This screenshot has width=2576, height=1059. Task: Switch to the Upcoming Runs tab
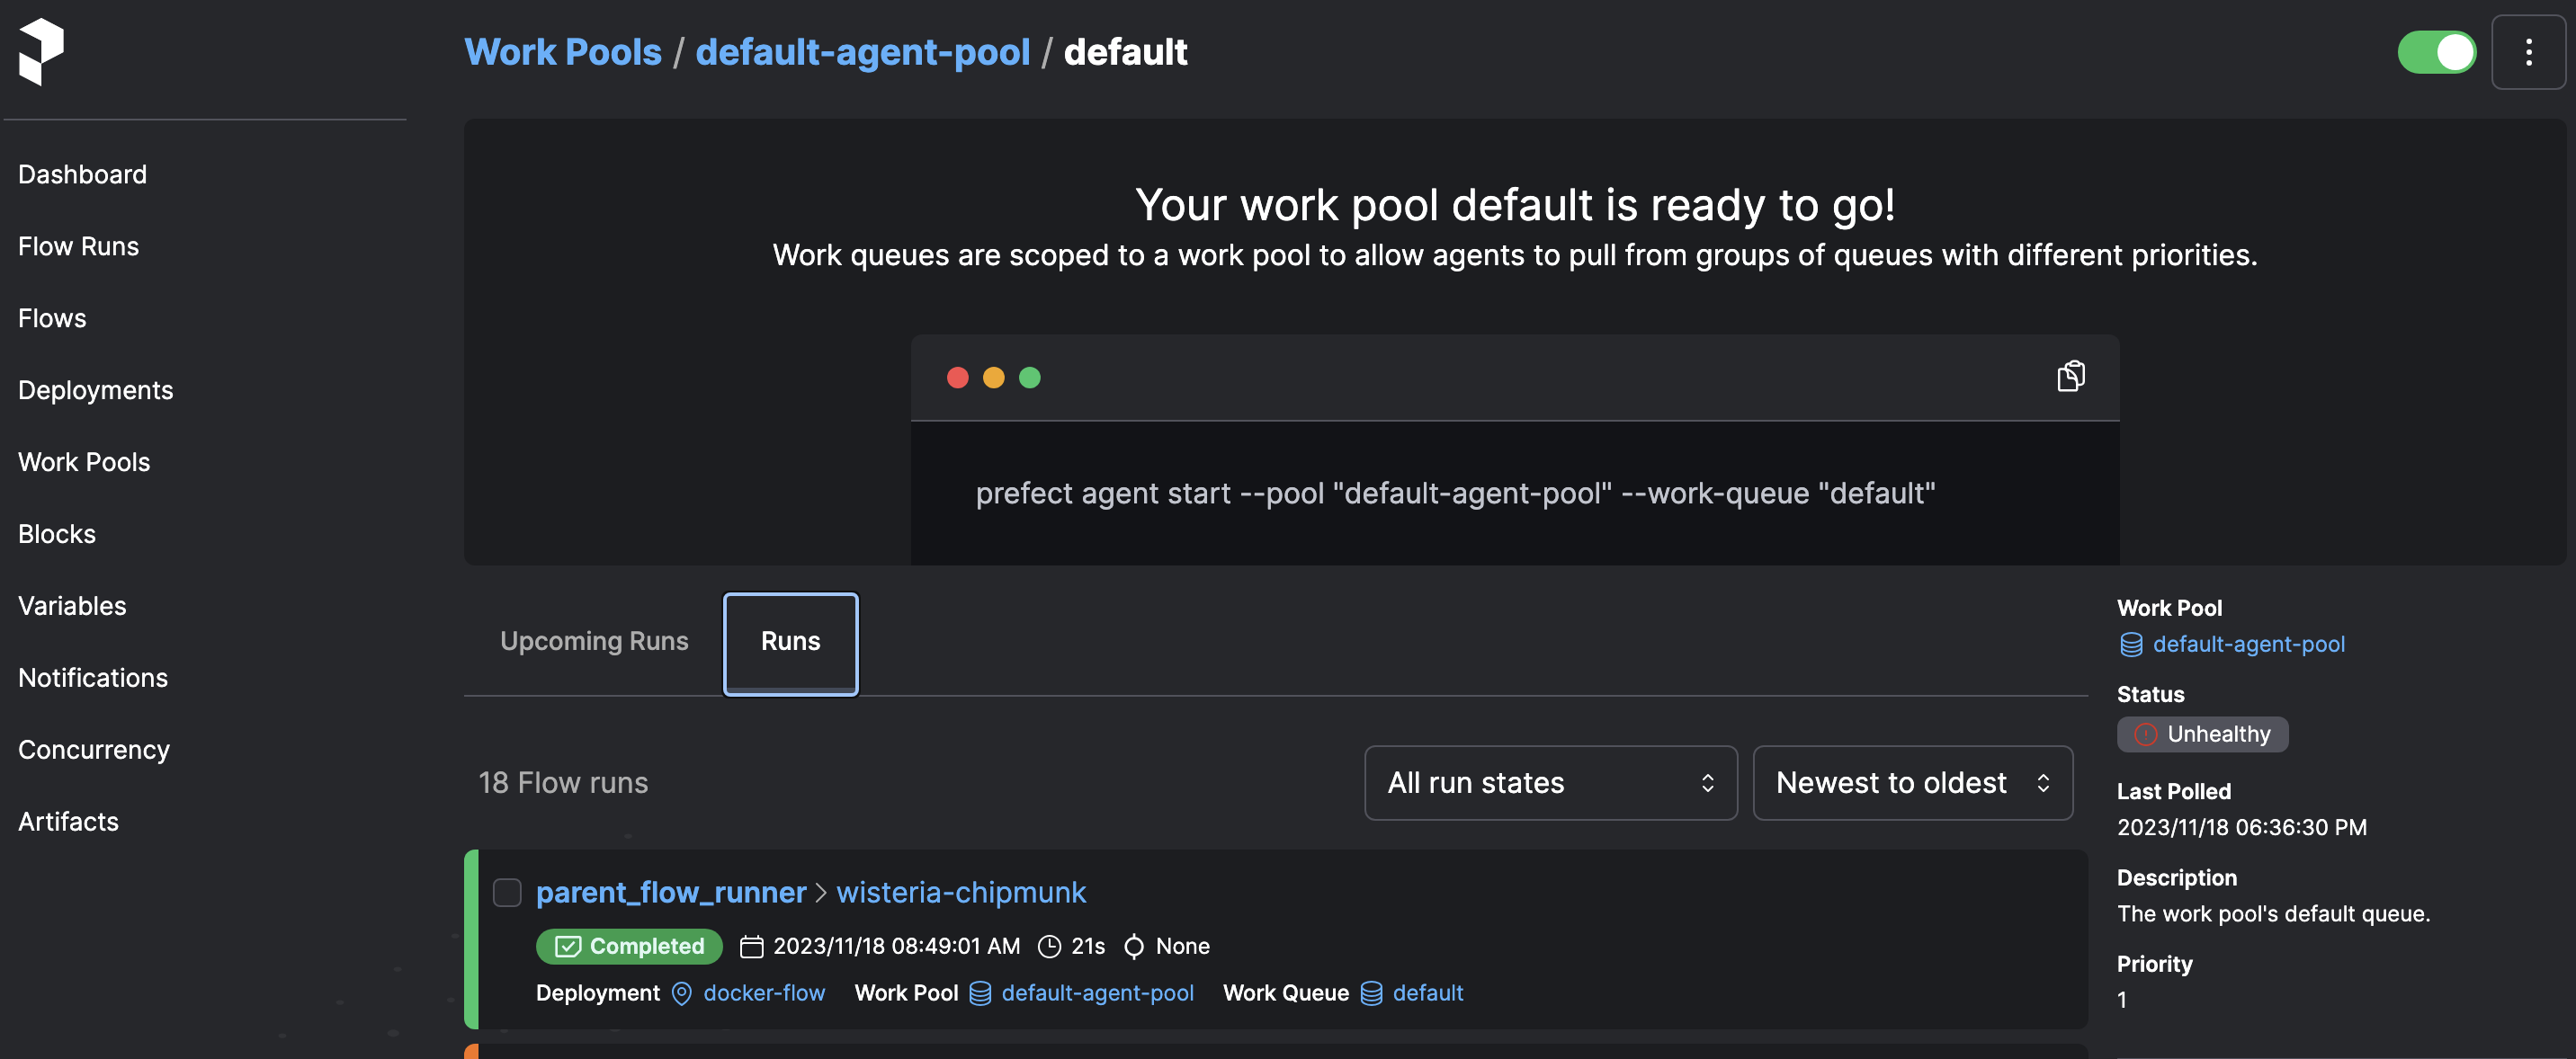[x=594, y=641]
